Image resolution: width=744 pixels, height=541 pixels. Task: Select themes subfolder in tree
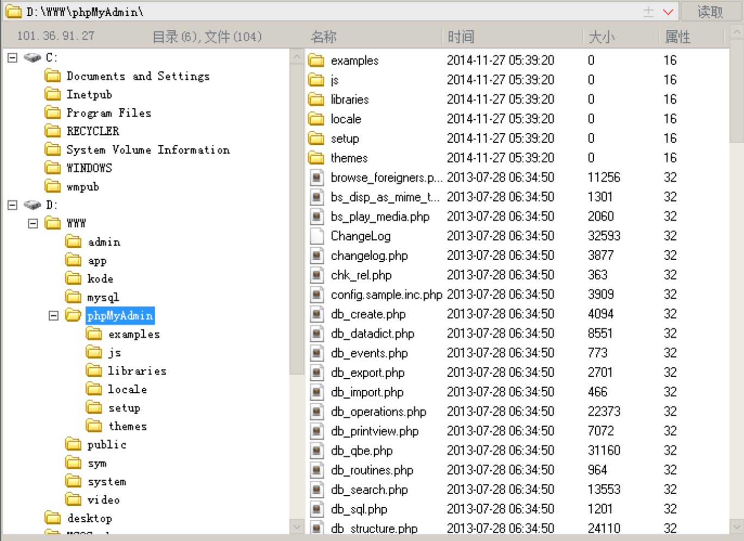[127, 426]
